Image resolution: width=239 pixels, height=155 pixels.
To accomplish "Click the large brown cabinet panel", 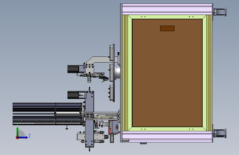I will point(167,73).
